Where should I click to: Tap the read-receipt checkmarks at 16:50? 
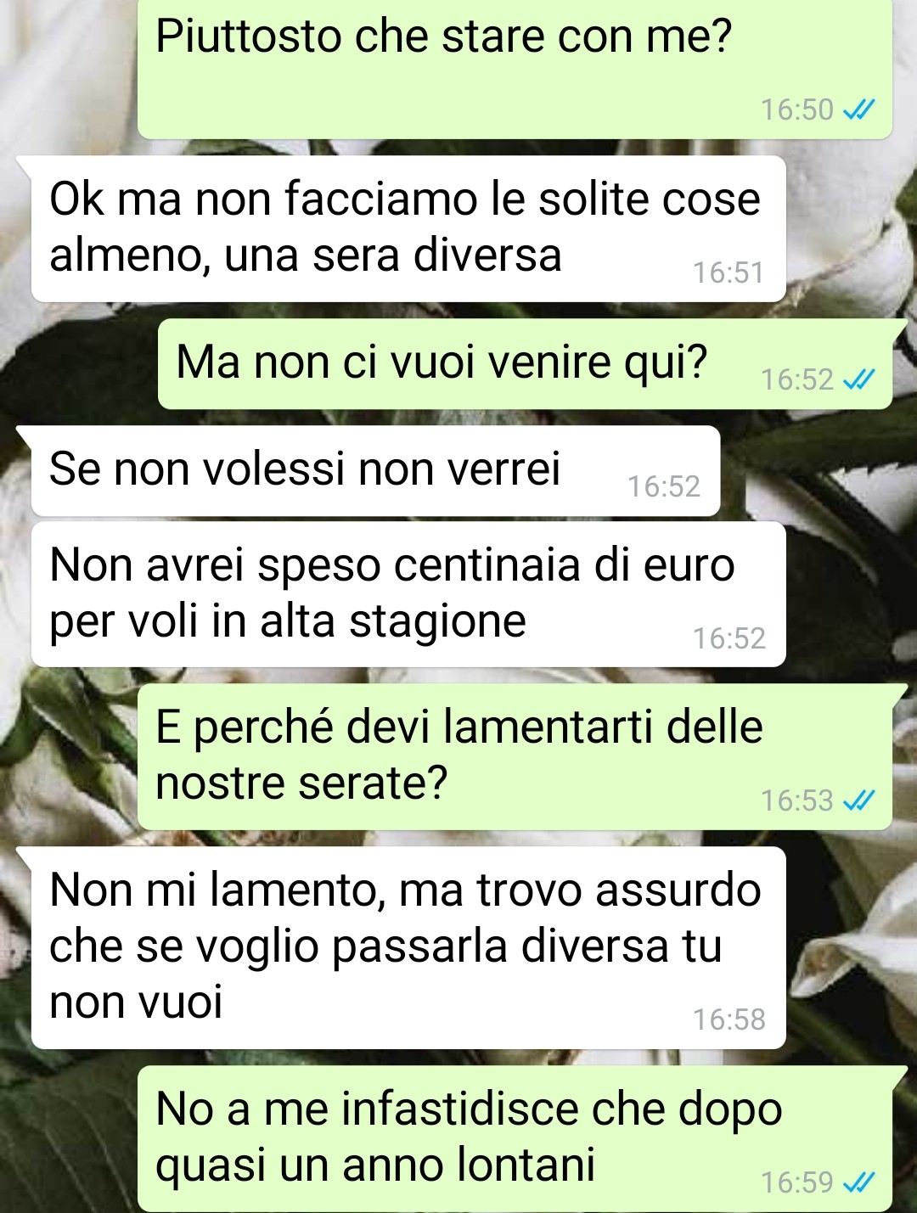click(858, 110)
